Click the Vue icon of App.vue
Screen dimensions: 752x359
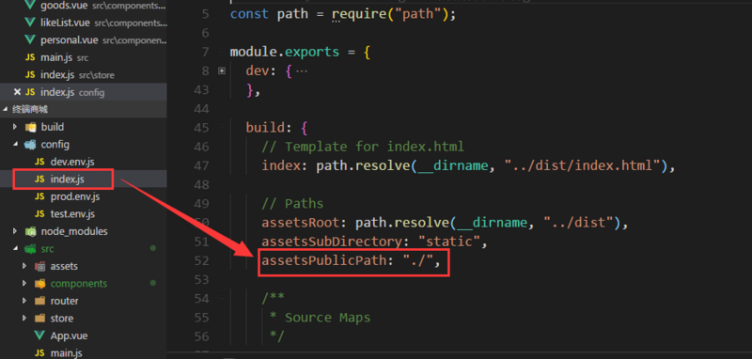click(39, 336)
